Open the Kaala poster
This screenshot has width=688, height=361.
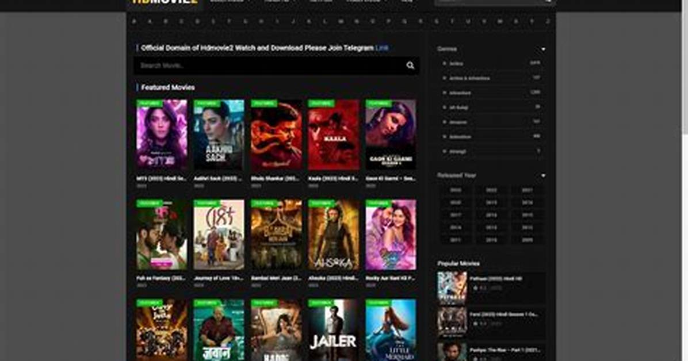[334, 135]
